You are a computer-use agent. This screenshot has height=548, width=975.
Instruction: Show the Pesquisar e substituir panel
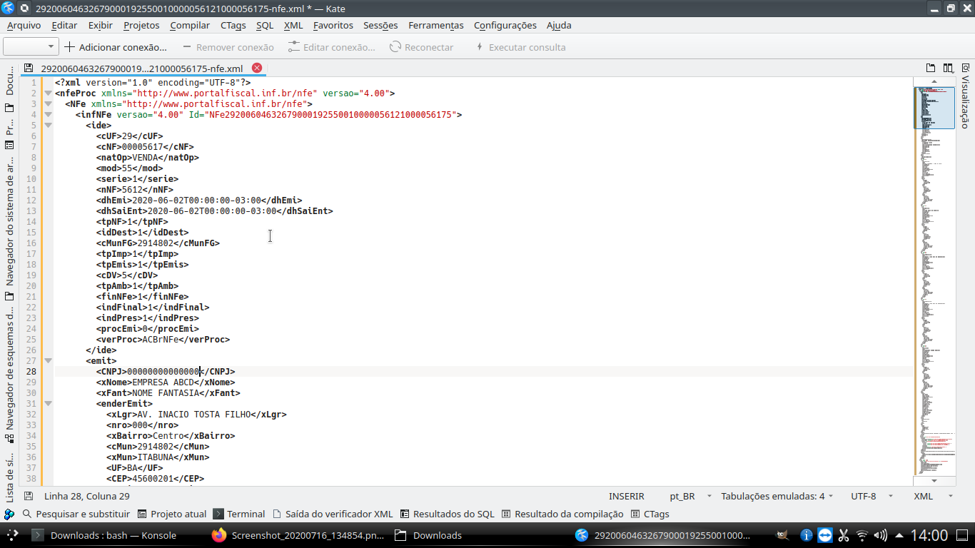pos(76,514)
